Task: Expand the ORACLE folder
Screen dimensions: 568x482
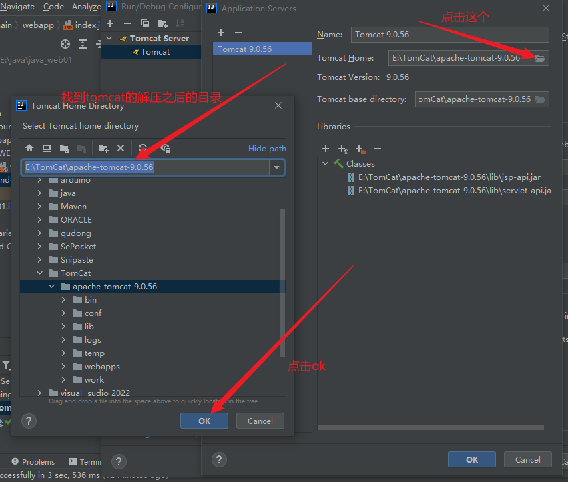Action: (x=39, y=219)
